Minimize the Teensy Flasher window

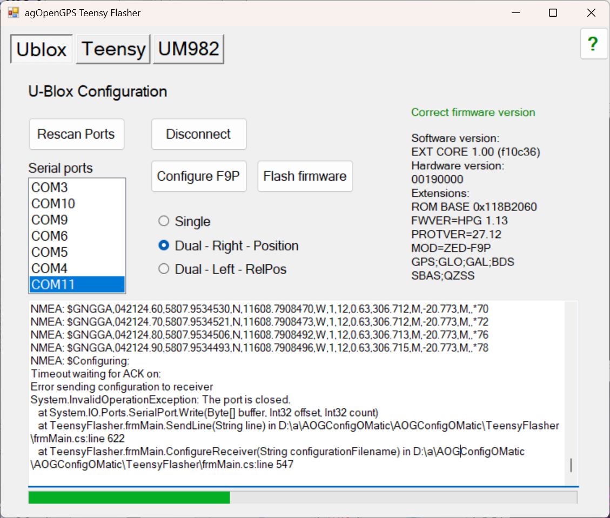(x=515, y=13)
